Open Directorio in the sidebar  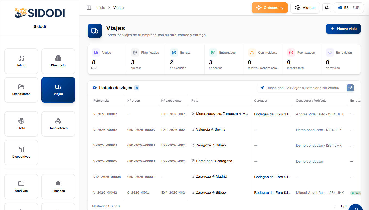58,61
